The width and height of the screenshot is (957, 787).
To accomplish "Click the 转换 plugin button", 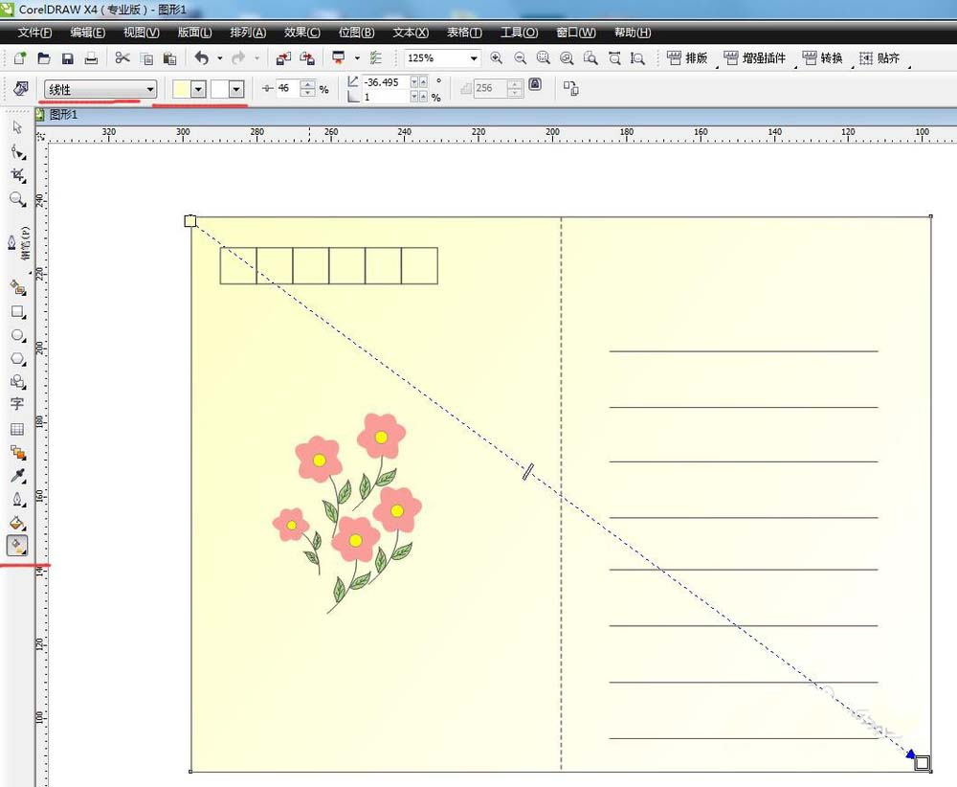I will coord(823,58).
